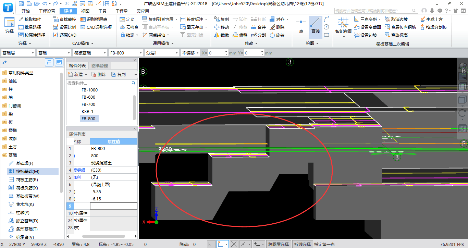The height and width of the screenshot is (248, 468).
Task: Click 取消边坡 cancel slope tool
Action: tap(396, 19)
